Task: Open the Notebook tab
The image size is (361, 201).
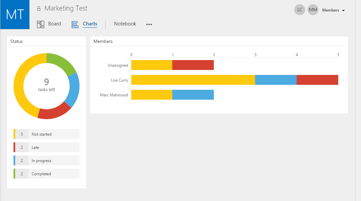Action: click(x=125, y=24)
